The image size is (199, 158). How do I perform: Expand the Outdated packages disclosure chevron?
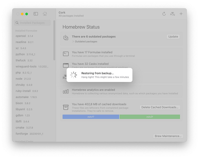coord(73,42)
